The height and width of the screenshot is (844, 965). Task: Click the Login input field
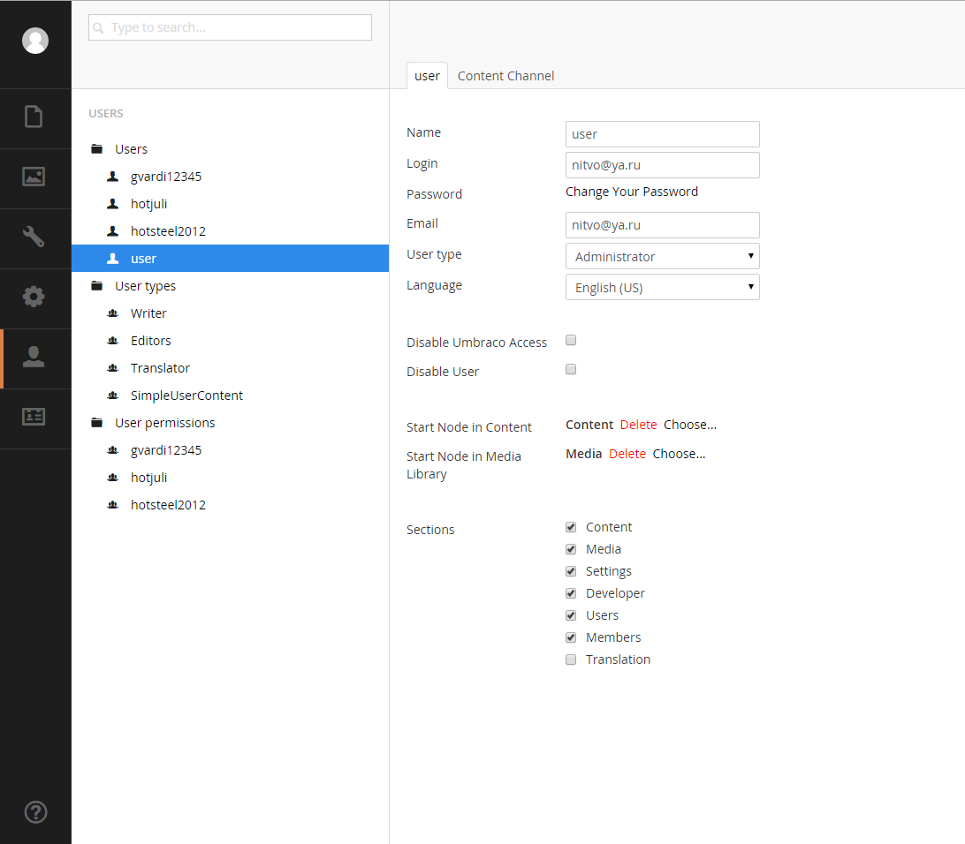point(662,165)
